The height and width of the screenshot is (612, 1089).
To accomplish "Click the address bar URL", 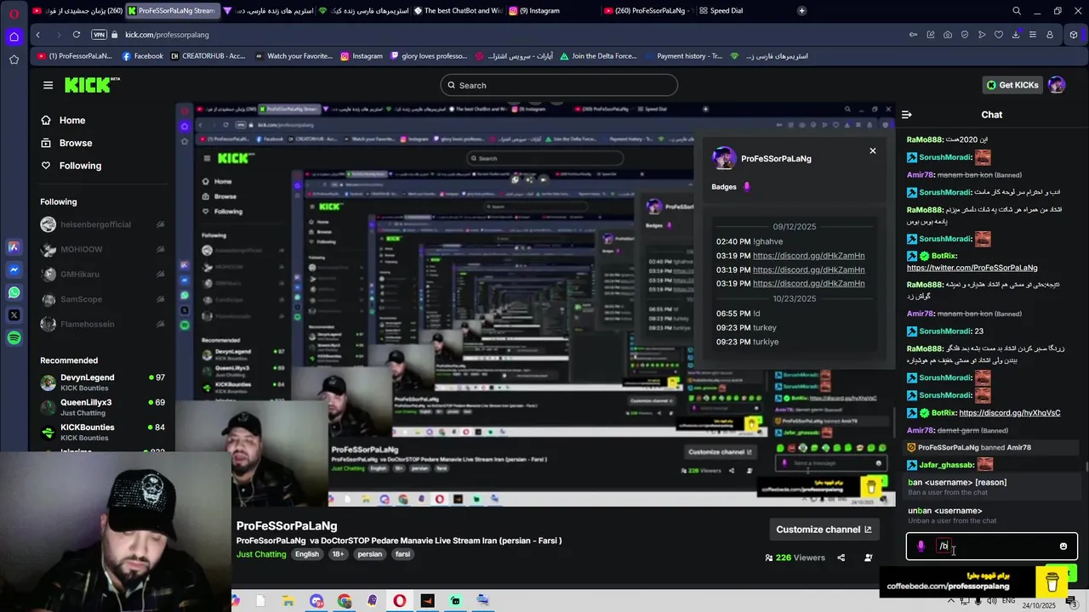I will pos(167,35).
